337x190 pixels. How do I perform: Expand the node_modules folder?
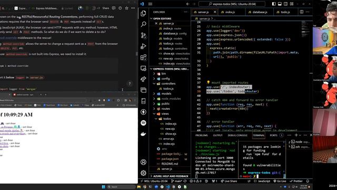171,99
